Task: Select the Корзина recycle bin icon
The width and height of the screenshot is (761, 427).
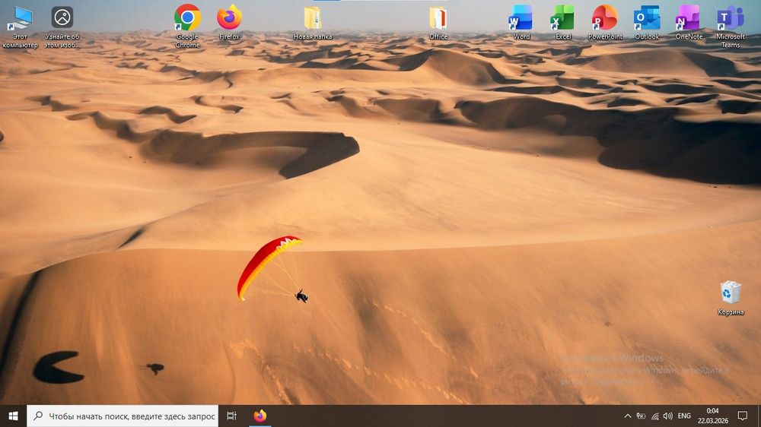Action: (731, 298)
